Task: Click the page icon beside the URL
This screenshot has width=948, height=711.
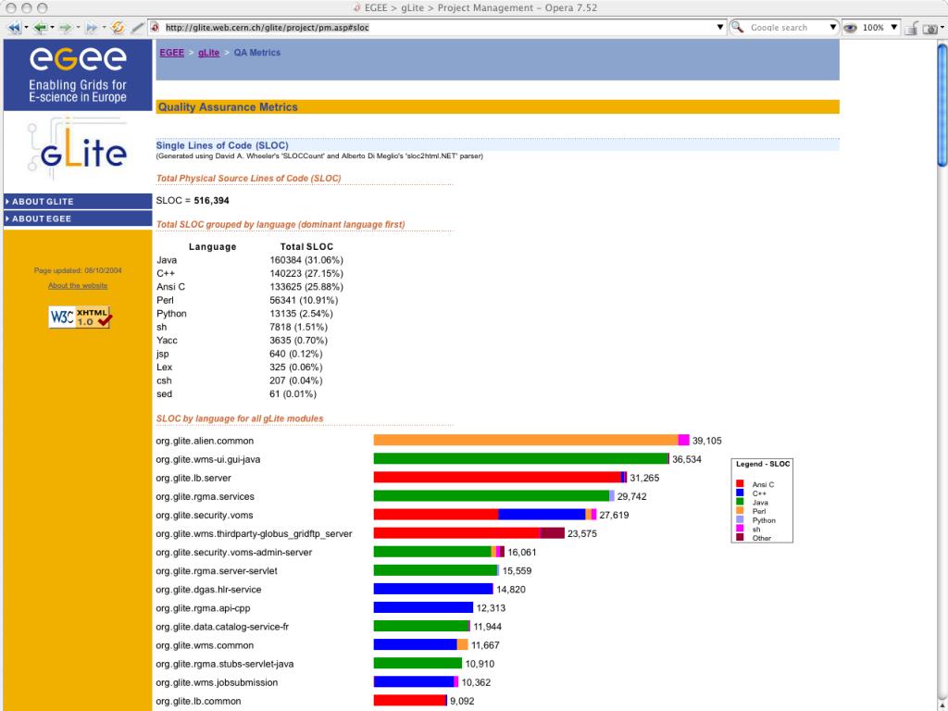Action: coord(155,27)
